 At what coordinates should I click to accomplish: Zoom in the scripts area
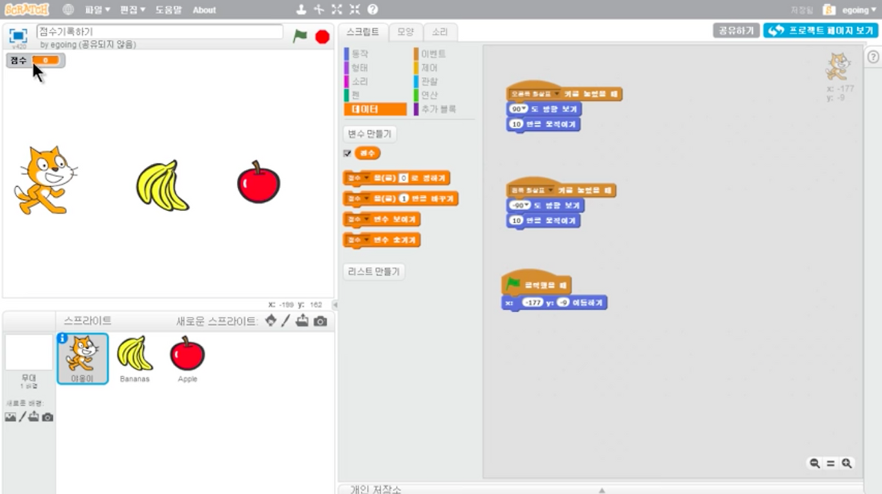847,464
